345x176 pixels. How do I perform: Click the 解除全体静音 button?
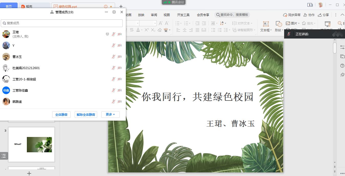pyautogui.click(x=86, y=115)
